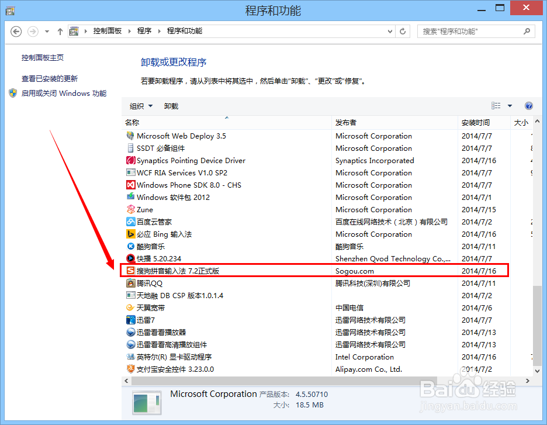Viewport: 547px width, 425px height.
Task: Open the recent locations dropdown arrow
Action: [47, 32]
